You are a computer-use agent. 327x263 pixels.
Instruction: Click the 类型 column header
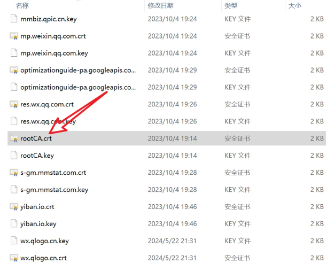pos(231,5)
